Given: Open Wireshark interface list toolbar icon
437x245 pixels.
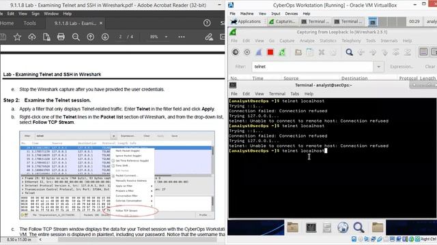Looking at the screenshot, I should click(236, 52).
